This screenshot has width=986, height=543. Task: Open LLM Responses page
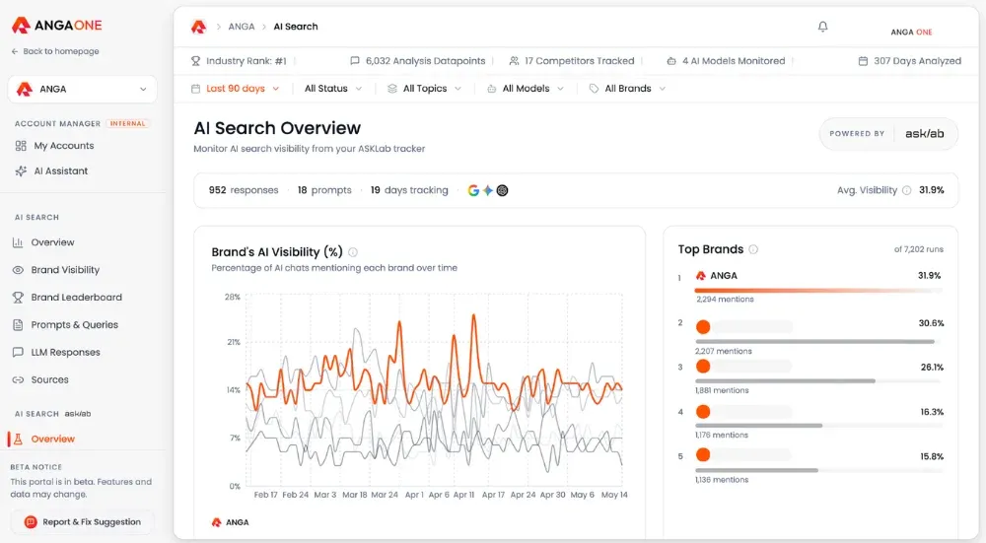(65, 353)
